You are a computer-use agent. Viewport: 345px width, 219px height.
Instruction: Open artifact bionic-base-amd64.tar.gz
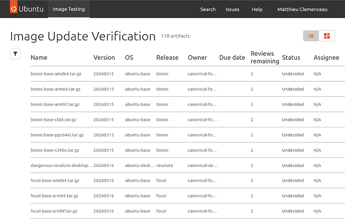[x=56, y=74]
